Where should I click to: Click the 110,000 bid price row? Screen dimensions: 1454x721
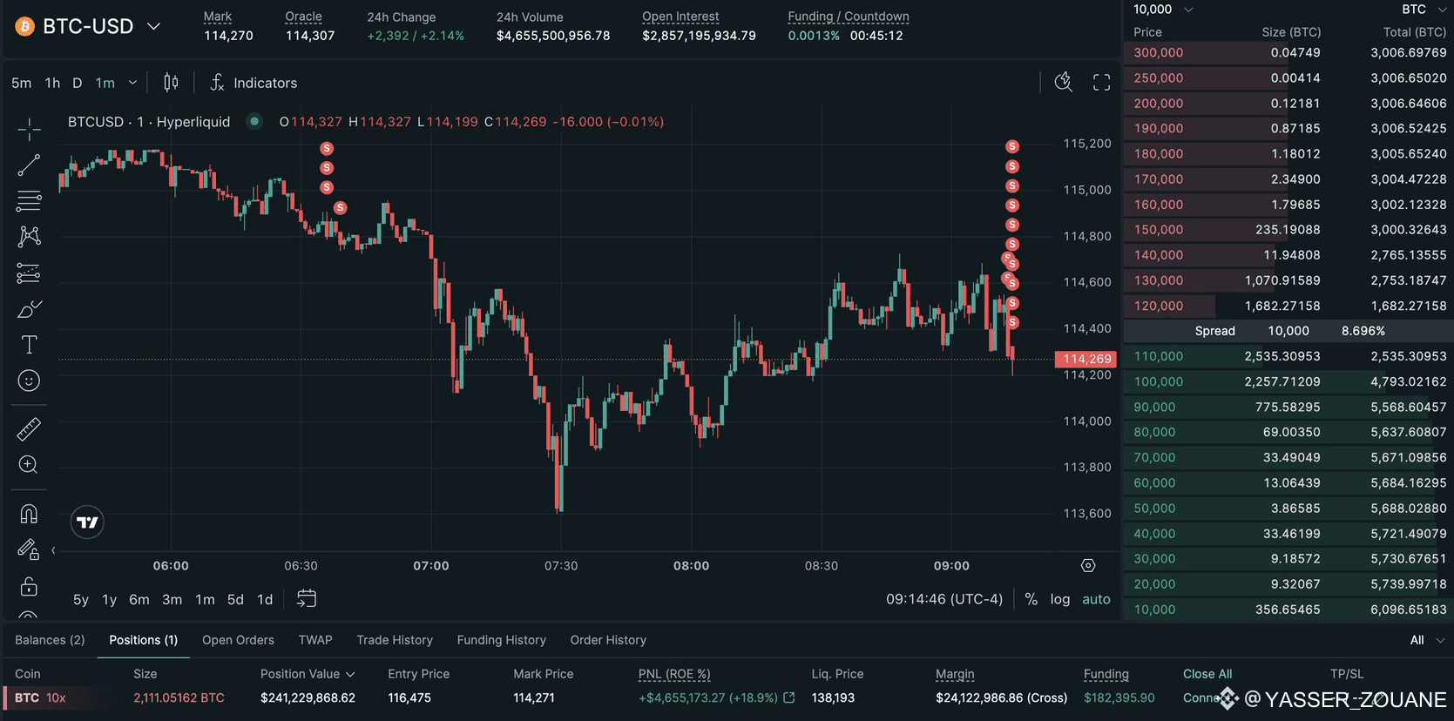coord(1158,356)
